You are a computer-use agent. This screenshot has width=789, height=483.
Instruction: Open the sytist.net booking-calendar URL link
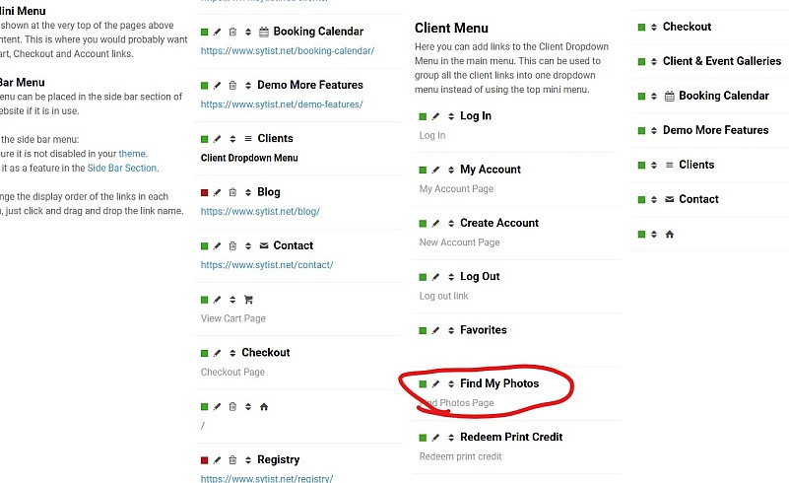pyautogui.click(x=288, y=51)
